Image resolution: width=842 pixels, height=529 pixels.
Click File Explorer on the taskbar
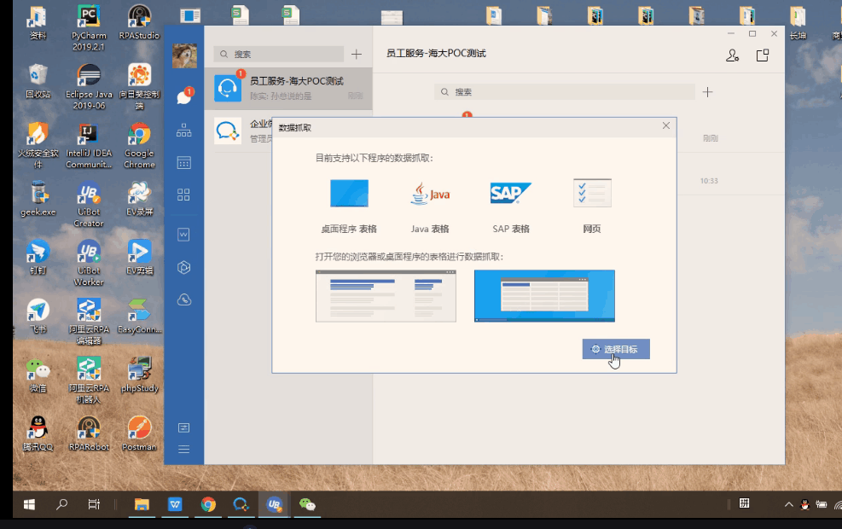142,504
